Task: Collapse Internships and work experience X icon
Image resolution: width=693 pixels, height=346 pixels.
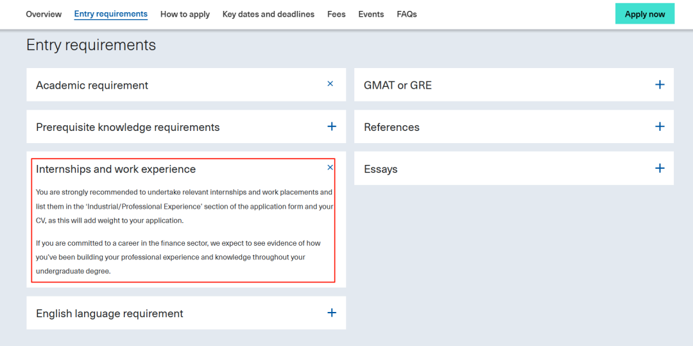Action: pos(330,168)
